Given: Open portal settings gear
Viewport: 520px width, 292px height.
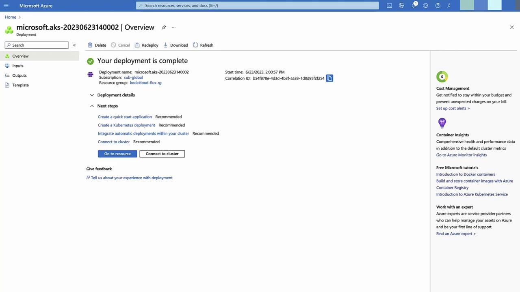Looking at the screenshot, I should pos(426,6).
